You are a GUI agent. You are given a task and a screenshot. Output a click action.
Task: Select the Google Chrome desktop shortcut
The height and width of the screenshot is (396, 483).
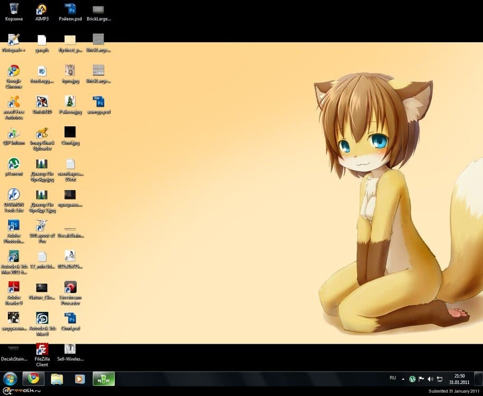coord(14,71)
